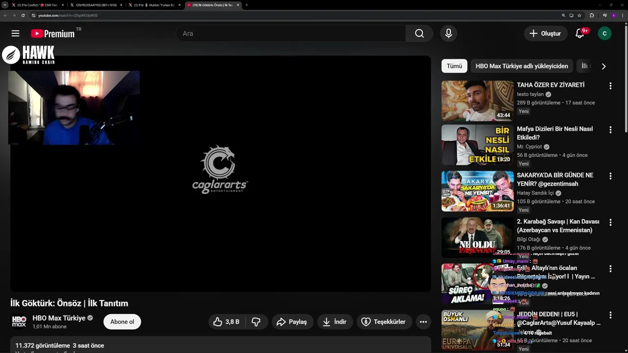Screen dimensions: 628x353
Task: Open the YouTube hamburger guide menu
Action: pyautogui.click(x=16, y=33)
